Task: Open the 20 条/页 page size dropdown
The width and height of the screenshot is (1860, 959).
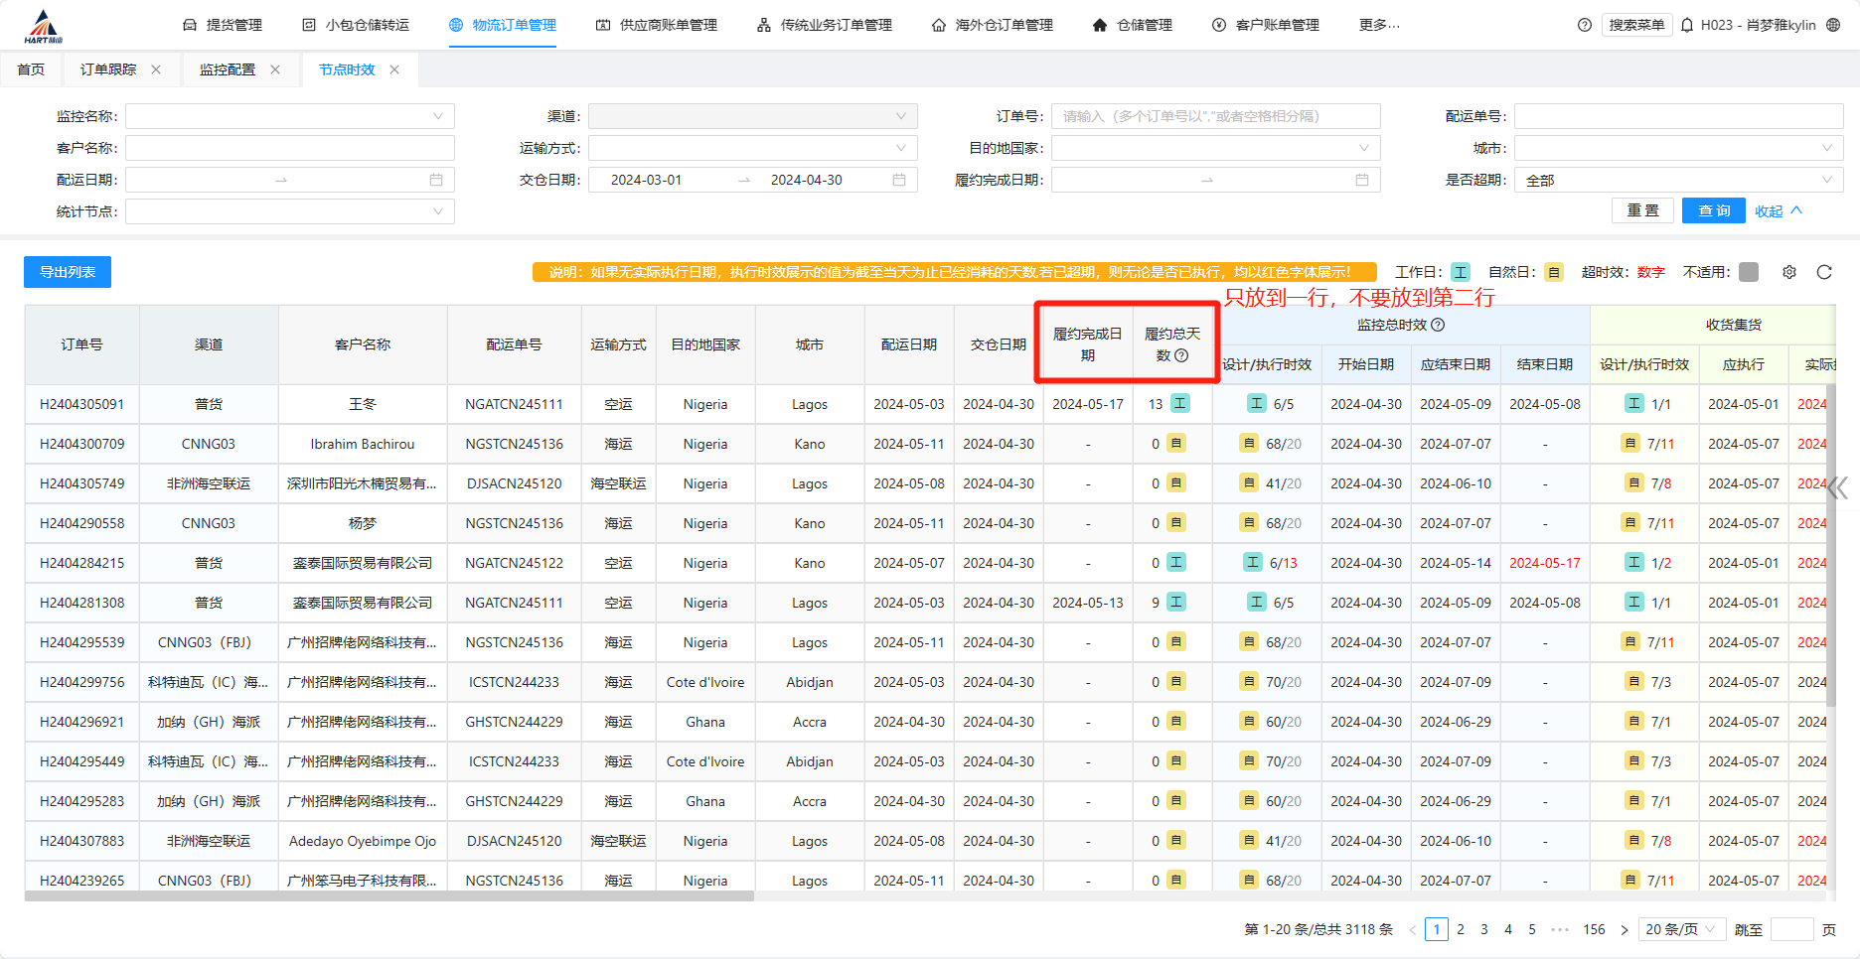Action: tap(1679, 929)
